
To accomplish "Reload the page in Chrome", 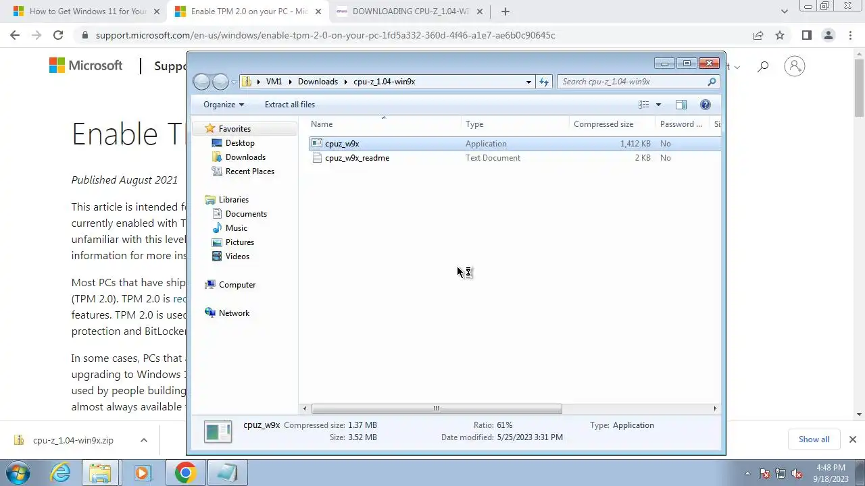I will click(58, 35).
